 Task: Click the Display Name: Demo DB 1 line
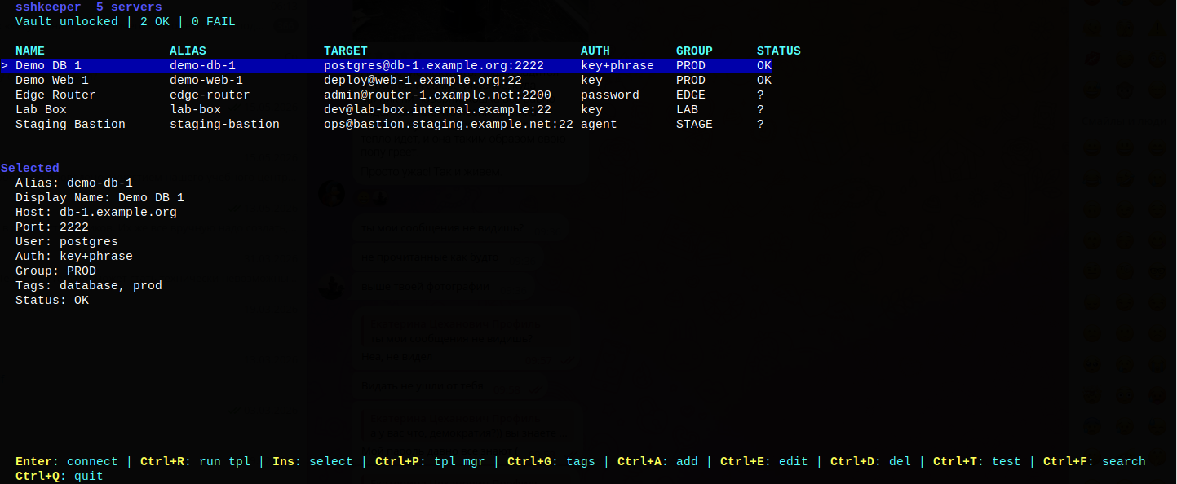click(100, 197)
